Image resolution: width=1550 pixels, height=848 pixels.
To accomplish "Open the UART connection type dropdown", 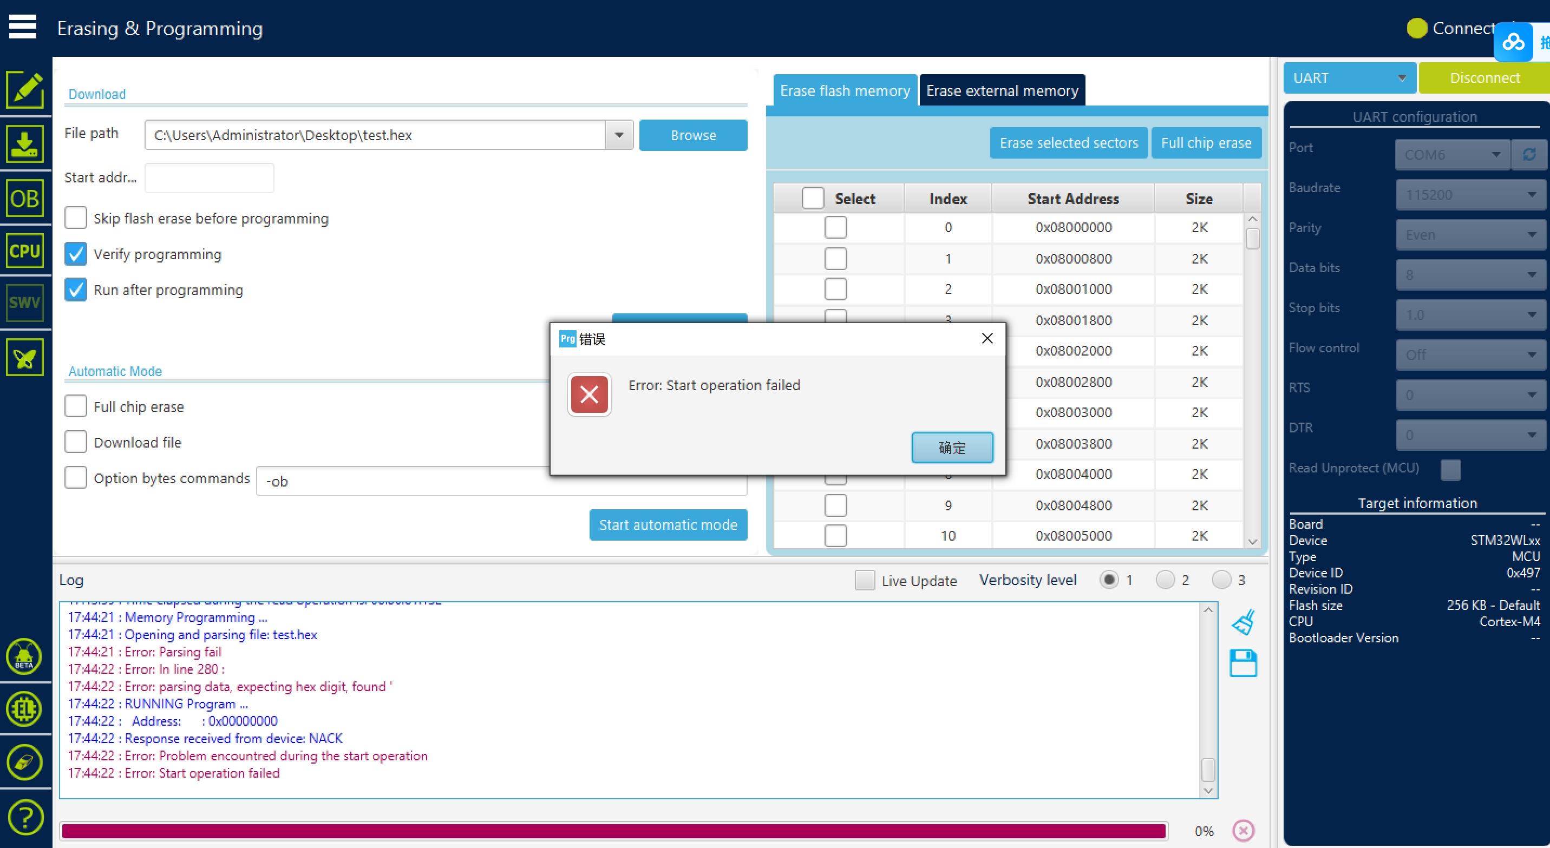I will coord(1349,77).
